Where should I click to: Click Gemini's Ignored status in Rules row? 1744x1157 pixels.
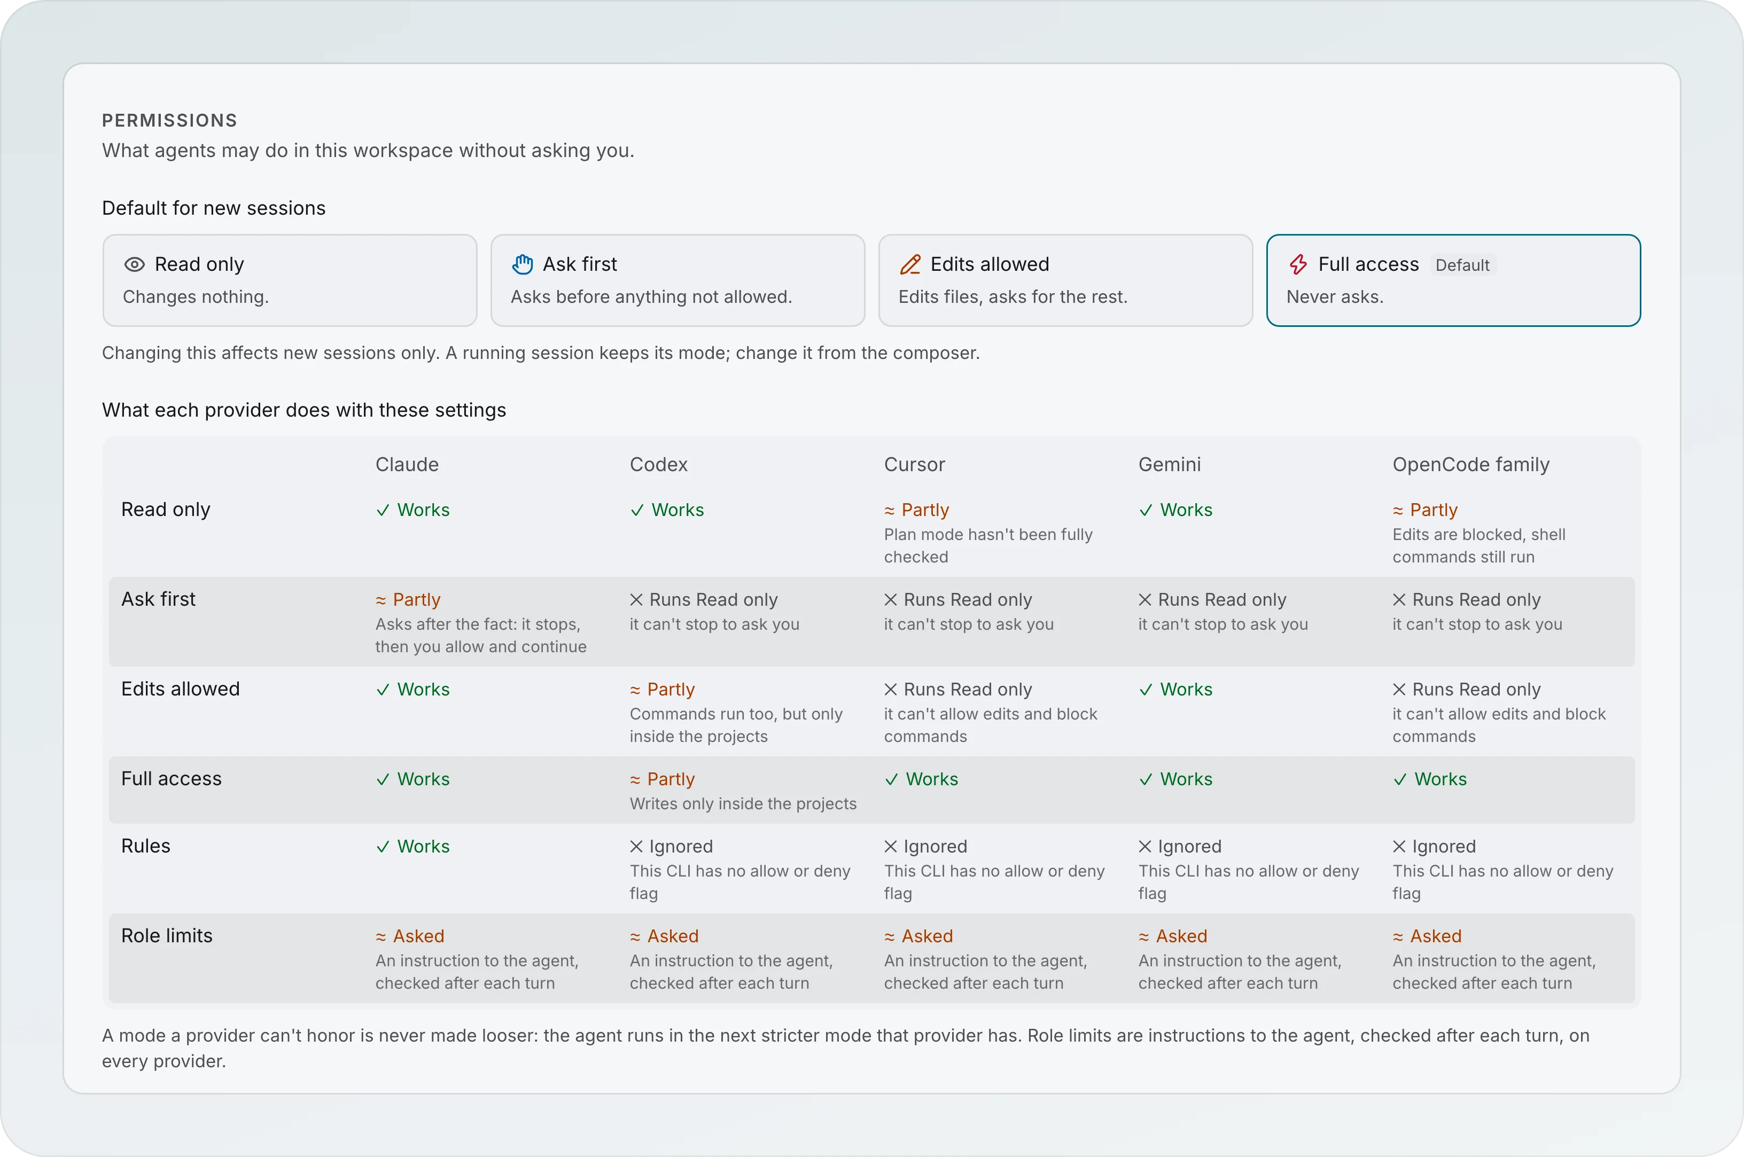click(1179, 846)
